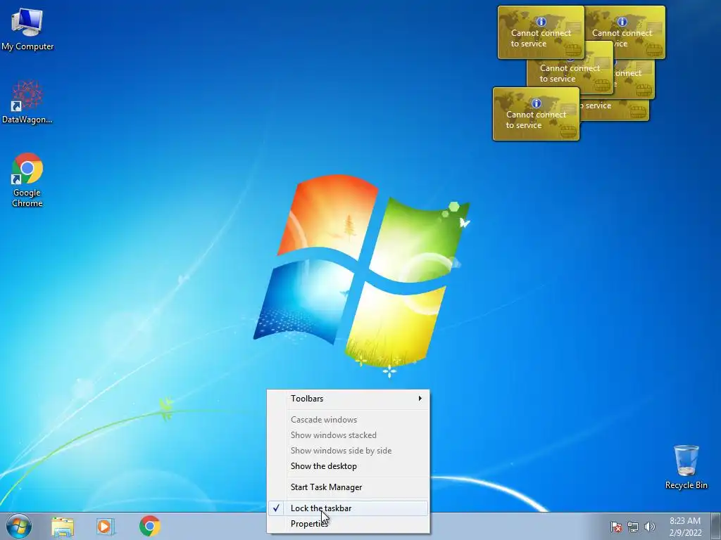Open the clock showing 8:23 AM
Screen dimensions: 721x540
[686, 527]
